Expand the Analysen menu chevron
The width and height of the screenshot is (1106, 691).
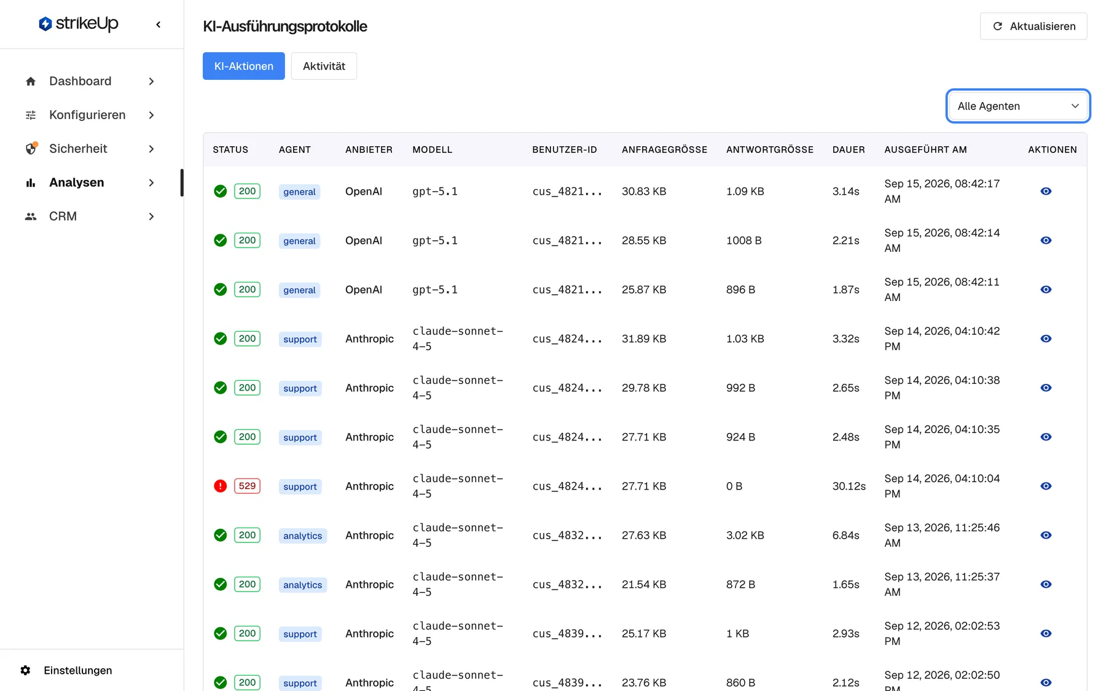click(151, 182)
